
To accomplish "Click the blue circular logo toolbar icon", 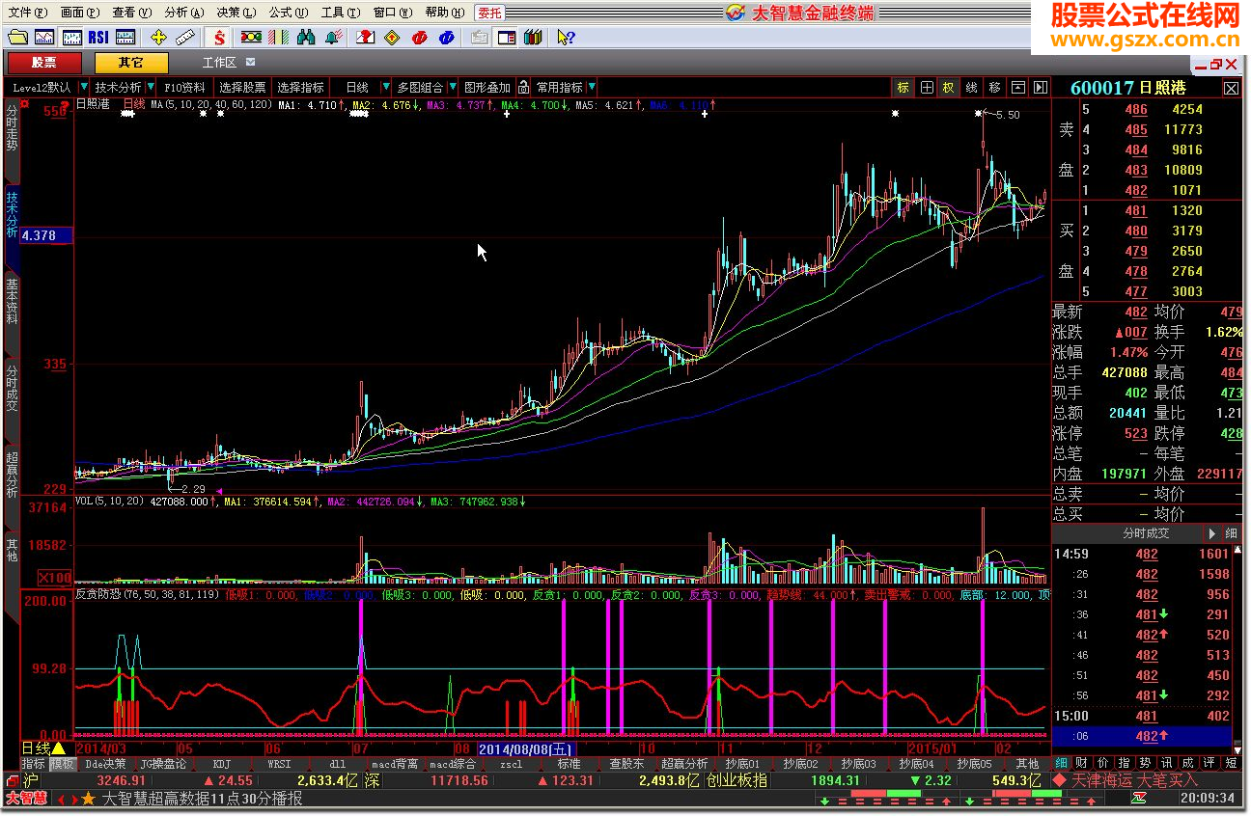I will [x=445, y=38].
